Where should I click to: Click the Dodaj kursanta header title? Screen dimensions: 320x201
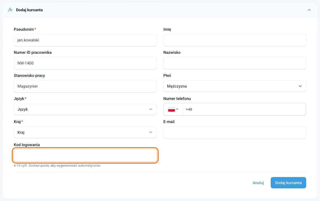29,10
